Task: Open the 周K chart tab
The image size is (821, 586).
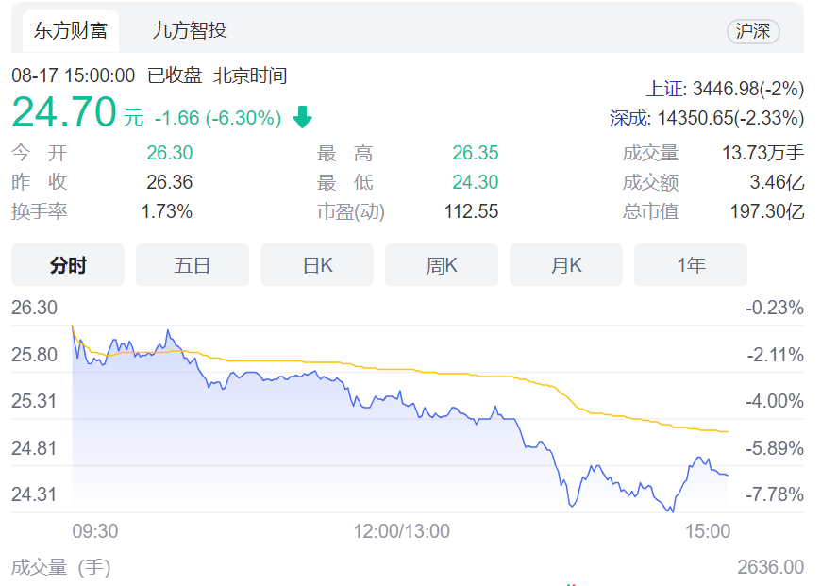Action: click(442, 265)
